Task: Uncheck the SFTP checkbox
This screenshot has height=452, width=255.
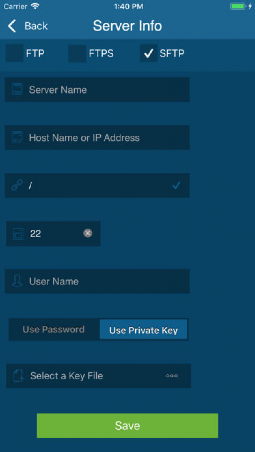Action: [149, 54]
